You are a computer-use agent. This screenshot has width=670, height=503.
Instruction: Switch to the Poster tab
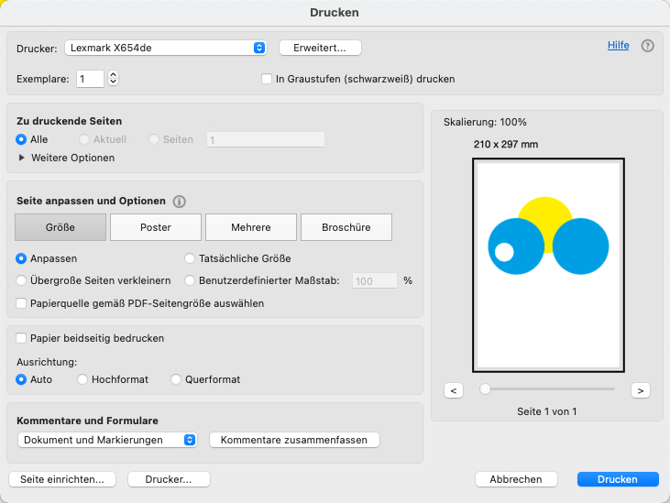(156, 227)
